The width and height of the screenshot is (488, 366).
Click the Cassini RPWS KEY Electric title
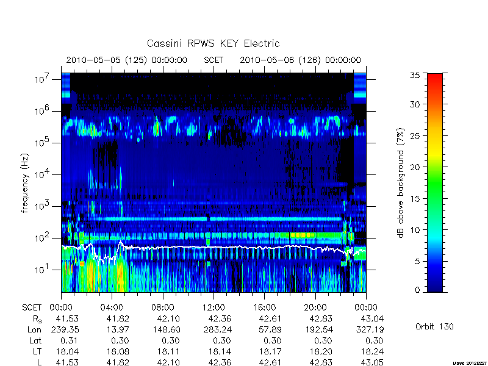tap(213, 43)
